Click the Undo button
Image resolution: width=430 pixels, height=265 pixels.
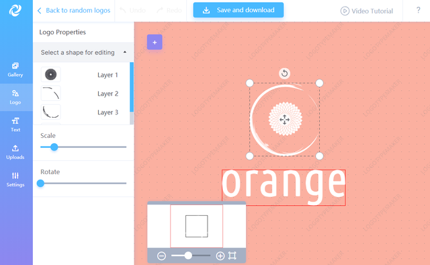tap(133, 11)
